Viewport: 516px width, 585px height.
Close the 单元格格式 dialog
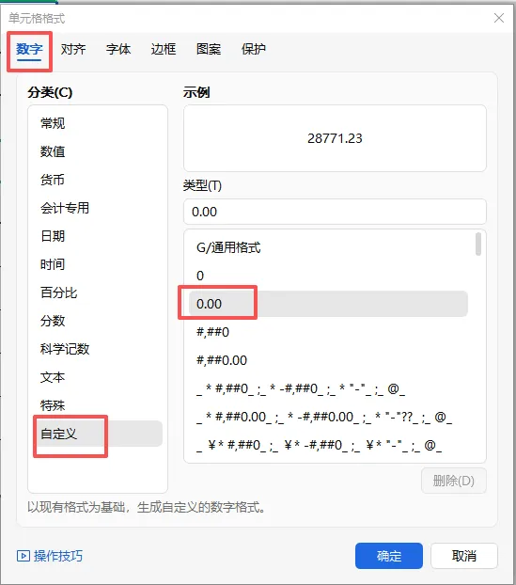(499, 18)
